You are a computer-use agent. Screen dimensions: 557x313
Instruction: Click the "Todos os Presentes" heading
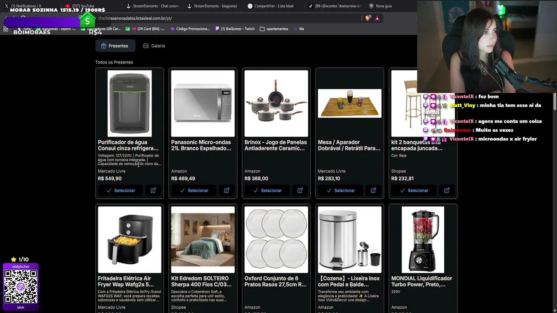pyautogui.click(x=114, y=62)
